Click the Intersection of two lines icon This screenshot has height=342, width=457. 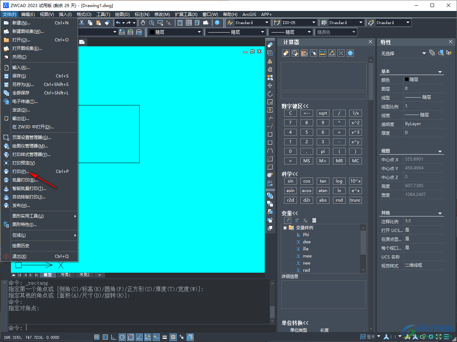pos(341,53)
